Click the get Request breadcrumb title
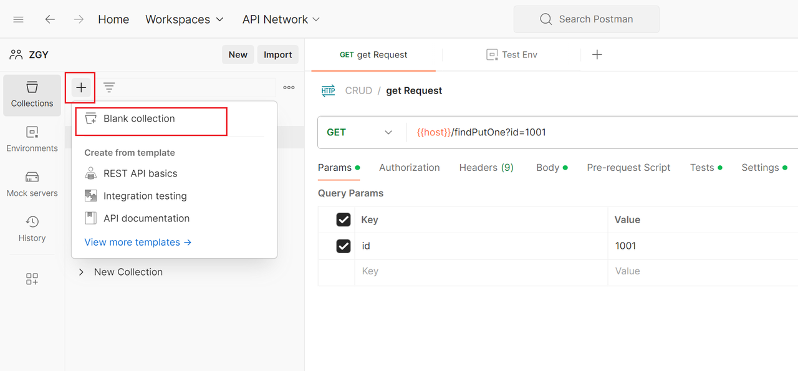 coord(414,90)
